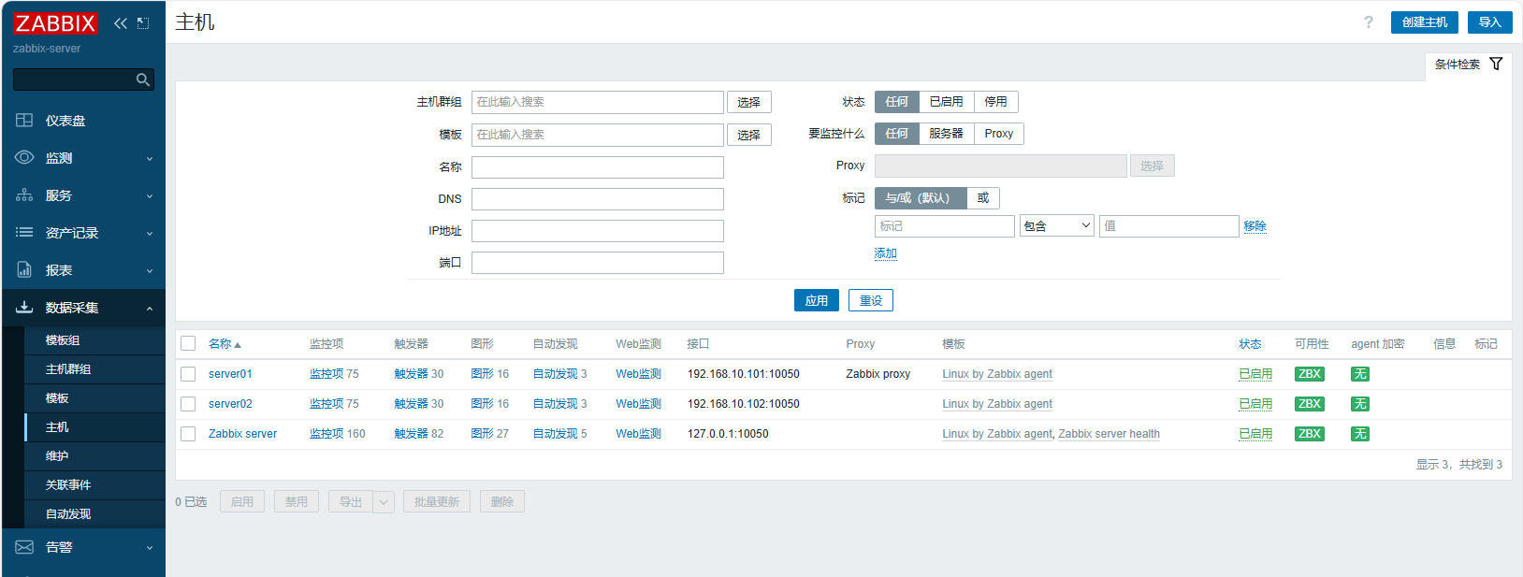The height and width of the screenshot is (577, 1523).
Task: Click ZBX availability badge for Zabbix server
Action: (1310, 434)
